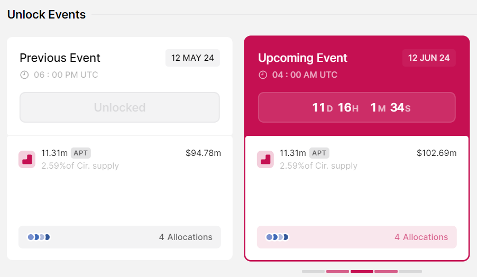Jump to the last carousel page indicator
The height and width of the screenshot is (277, 477).
pos(410,271)
